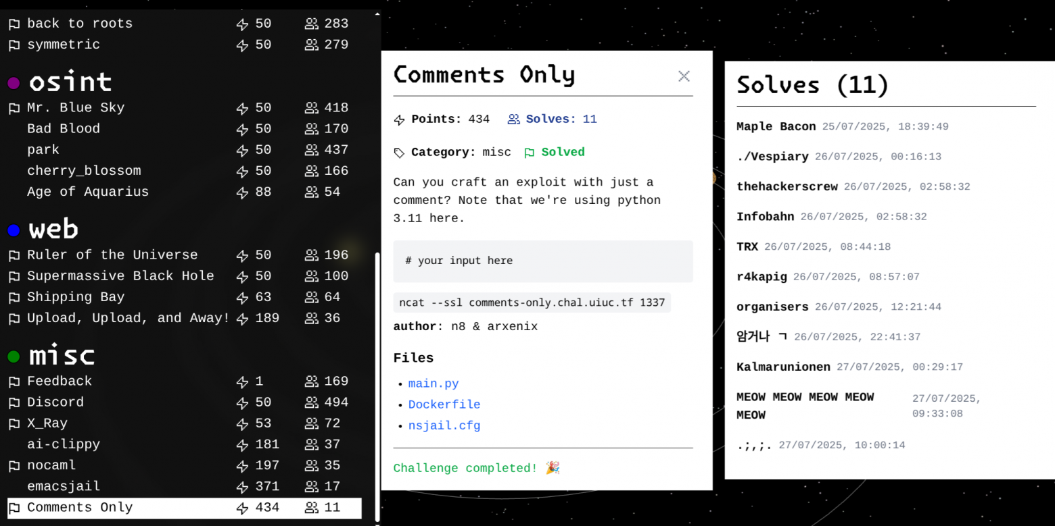Screen dimensions: 1055x526
Task: Close the Comments Only challenge panel
Action: tap(684, 76)
